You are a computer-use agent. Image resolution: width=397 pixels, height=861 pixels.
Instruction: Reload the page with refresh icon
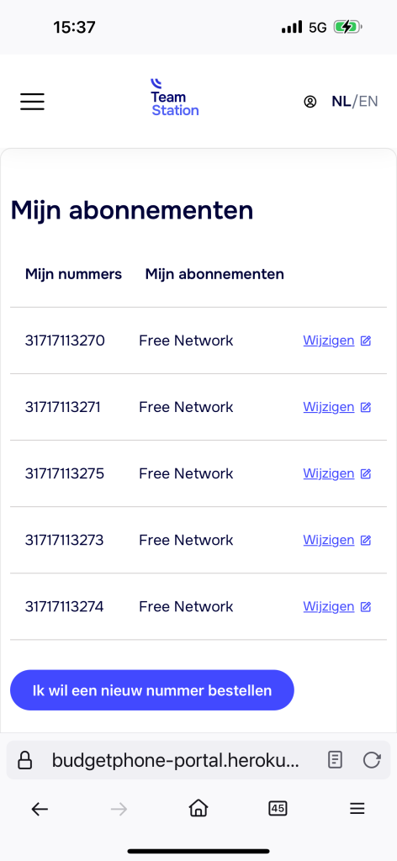372,760
